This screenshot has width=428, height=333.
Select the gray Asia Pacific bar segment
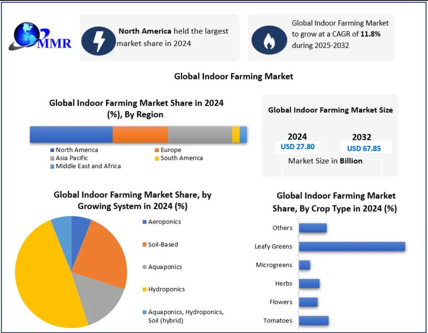click(199, 134)
